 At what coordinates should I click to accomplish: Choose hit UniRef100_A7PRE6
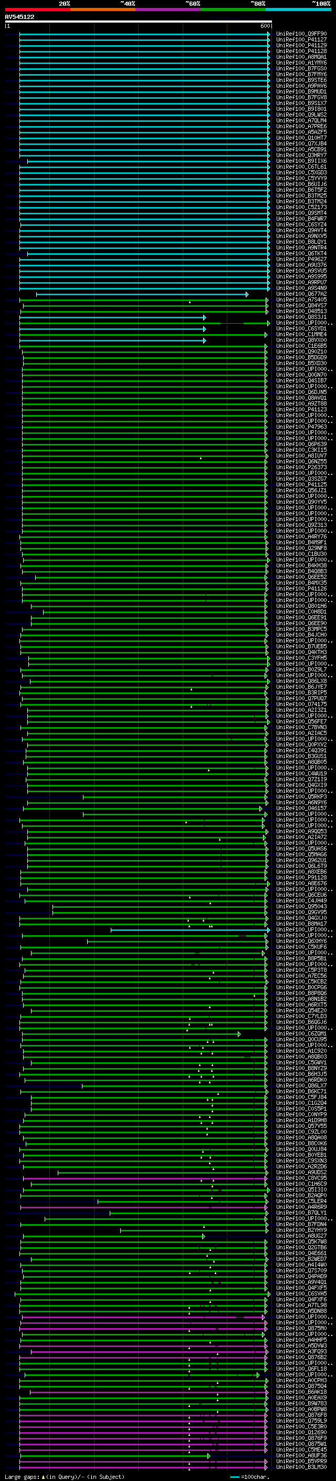[301, 127]
